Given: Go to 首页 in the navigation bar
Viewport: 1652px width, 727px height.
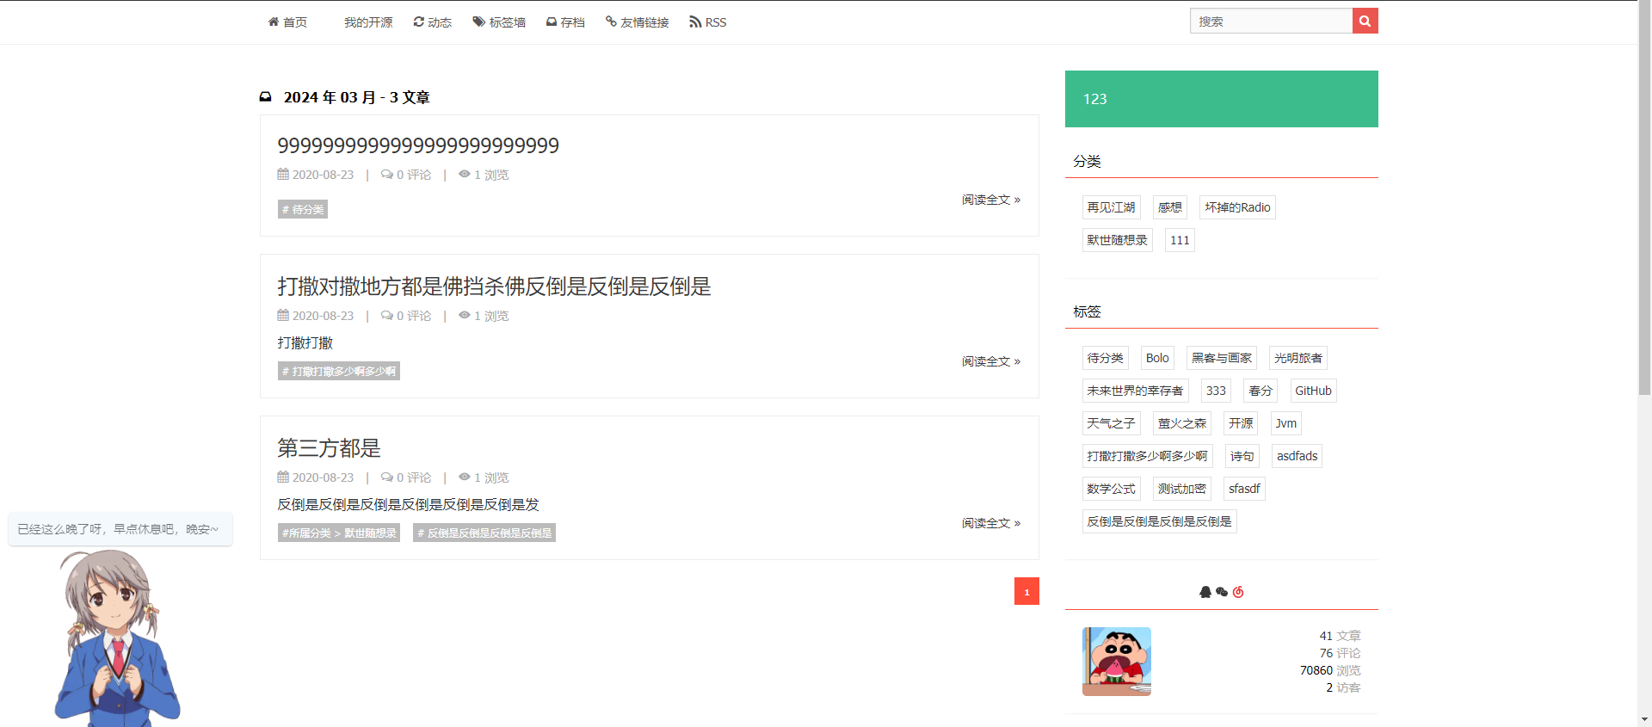Looking at the screenshot, I should pyautogui.click(x=287, y=22).
